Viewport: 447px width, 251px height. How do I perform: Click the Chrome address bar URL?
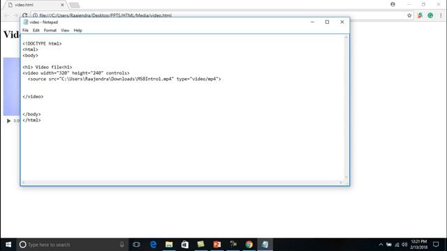tap(105, 15)
